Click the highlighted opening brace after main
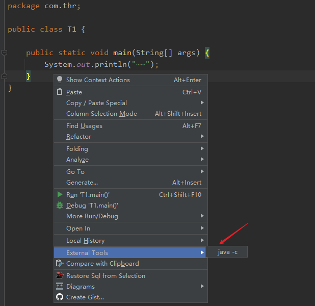Viewport: 315px width, 306px height. (207, 53)
